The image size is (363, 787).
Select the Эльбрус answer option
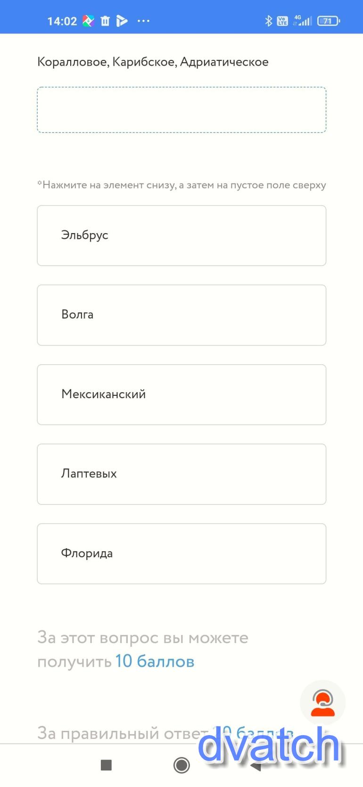click(x=181, y=235)
